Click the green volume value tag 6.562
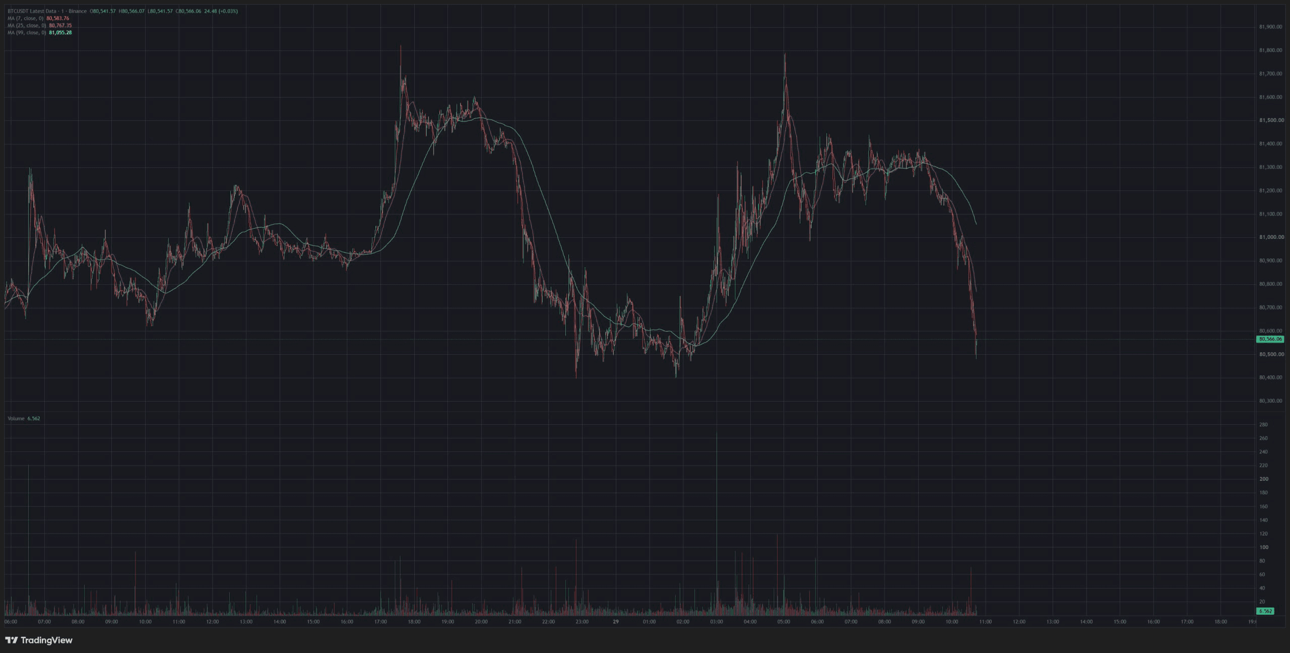 [x=1265, y=611]
